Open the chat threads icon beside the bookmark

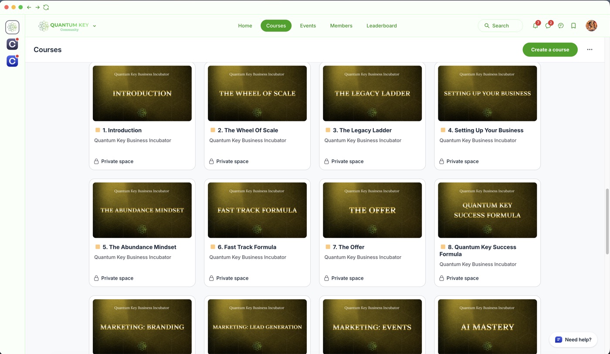[x=561, y=26]
